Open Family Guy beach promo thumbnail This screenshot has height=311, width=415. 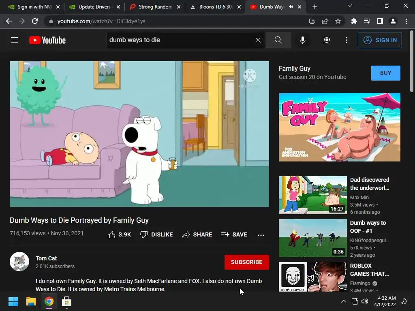point(339,127)
